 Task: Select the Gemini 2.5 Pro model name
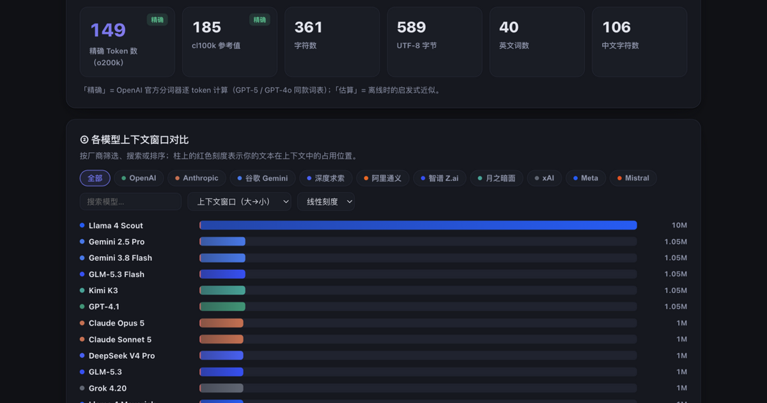[116, 242]
